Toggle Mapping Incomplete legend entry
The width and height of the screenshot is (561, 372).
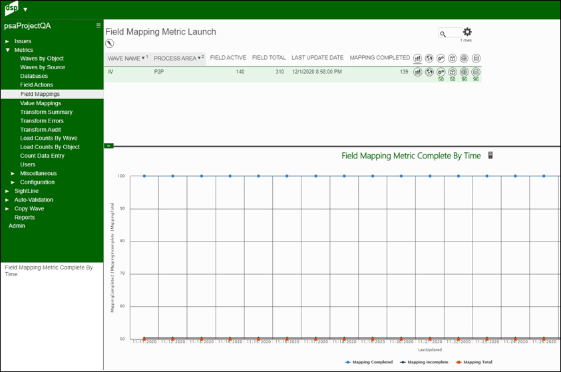424,362
